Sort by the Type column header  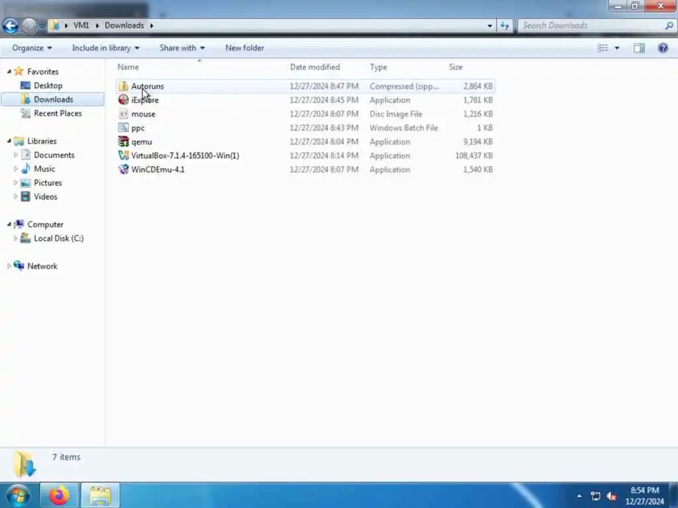tap(378, 67)
